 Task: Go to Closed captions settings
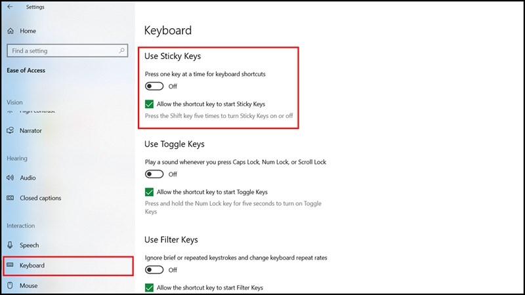[x=40, y=198]
